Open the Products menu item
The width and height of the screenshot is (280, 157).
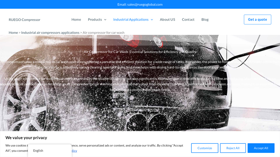tap(95, 20)
